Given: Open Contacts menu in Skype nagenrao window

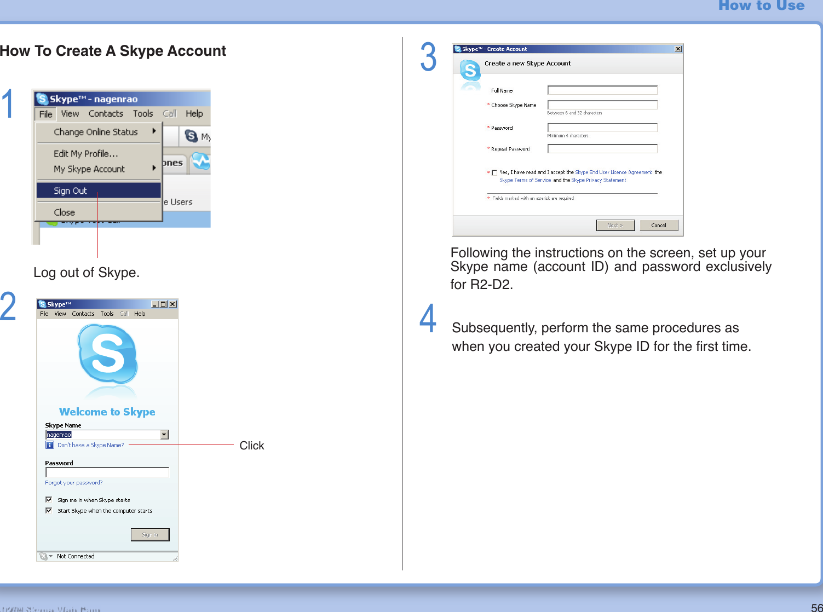Looking at the screenshot, I should pyautogui.click(x=106, y=114).
